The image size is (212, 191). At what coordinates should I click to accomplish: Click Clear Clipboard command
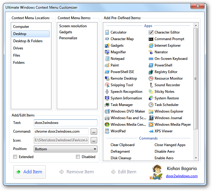[123, 145]
